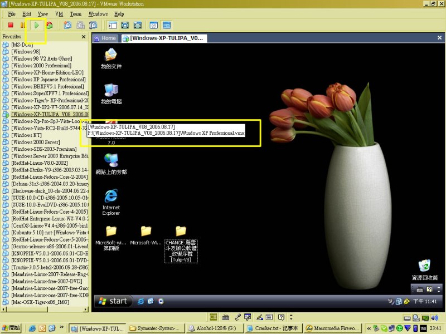Toggle the Favorites sidebar display icon

113,25
